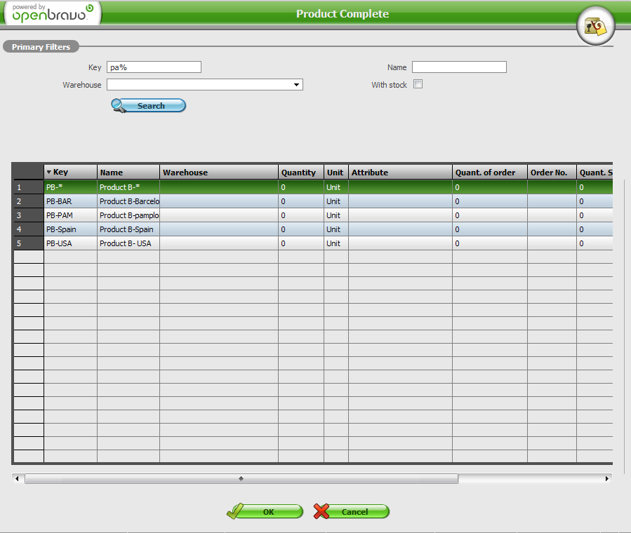The image size is (631, 533).
Task: Click Unit cell in PB-BAR row
Action: 336,201
